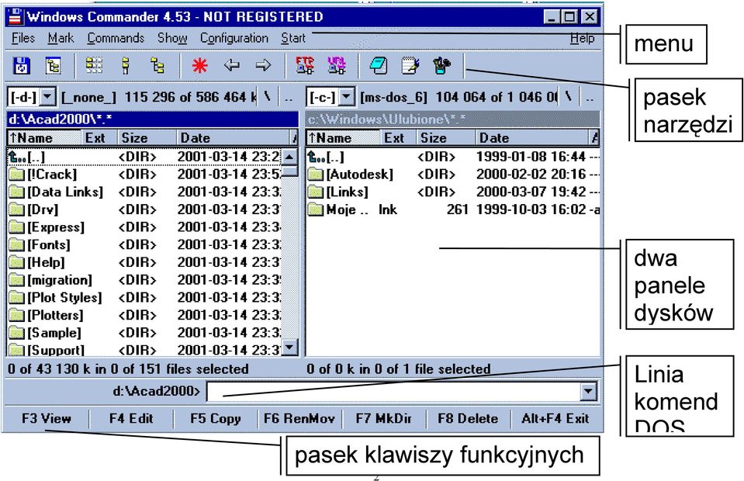Open FTP connect toolbar icon
This screenshot has height=481, width=744.
(x=305, y=65)
